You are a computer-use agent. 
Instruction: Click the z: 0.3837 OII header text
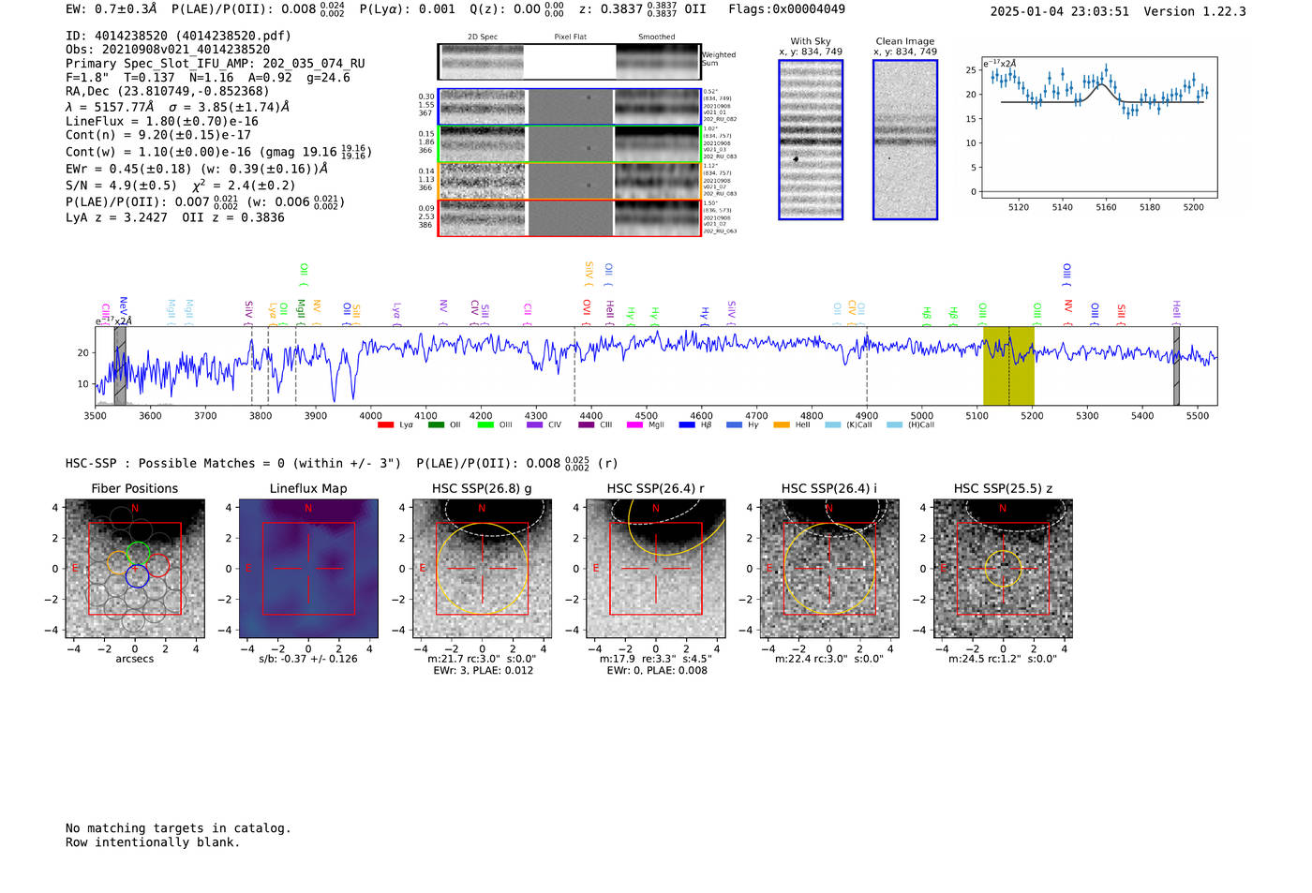(x=643, y=9)
